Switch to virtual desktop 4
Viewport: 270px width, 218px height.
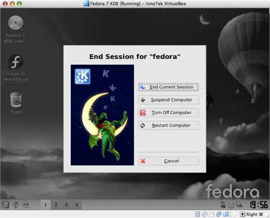(x=77, y=205)
